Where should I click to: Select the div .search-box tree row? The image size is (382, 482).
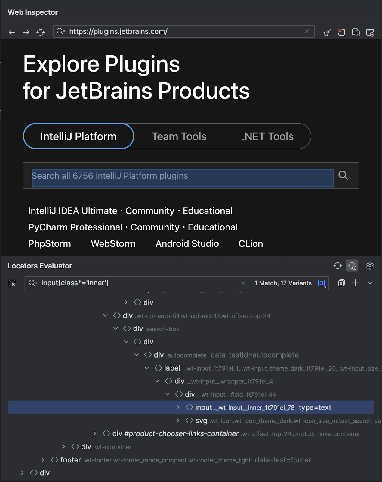[x=191, y=329]
